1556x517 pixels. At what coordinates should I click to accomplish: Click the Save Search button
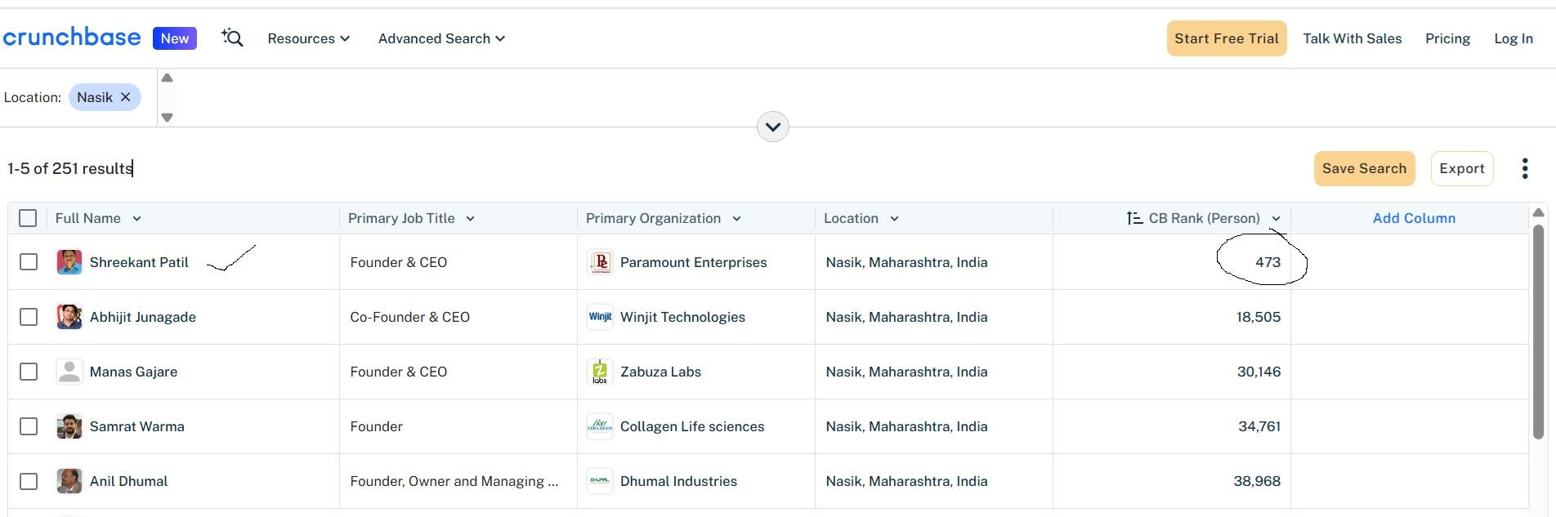coord(1365,168)
